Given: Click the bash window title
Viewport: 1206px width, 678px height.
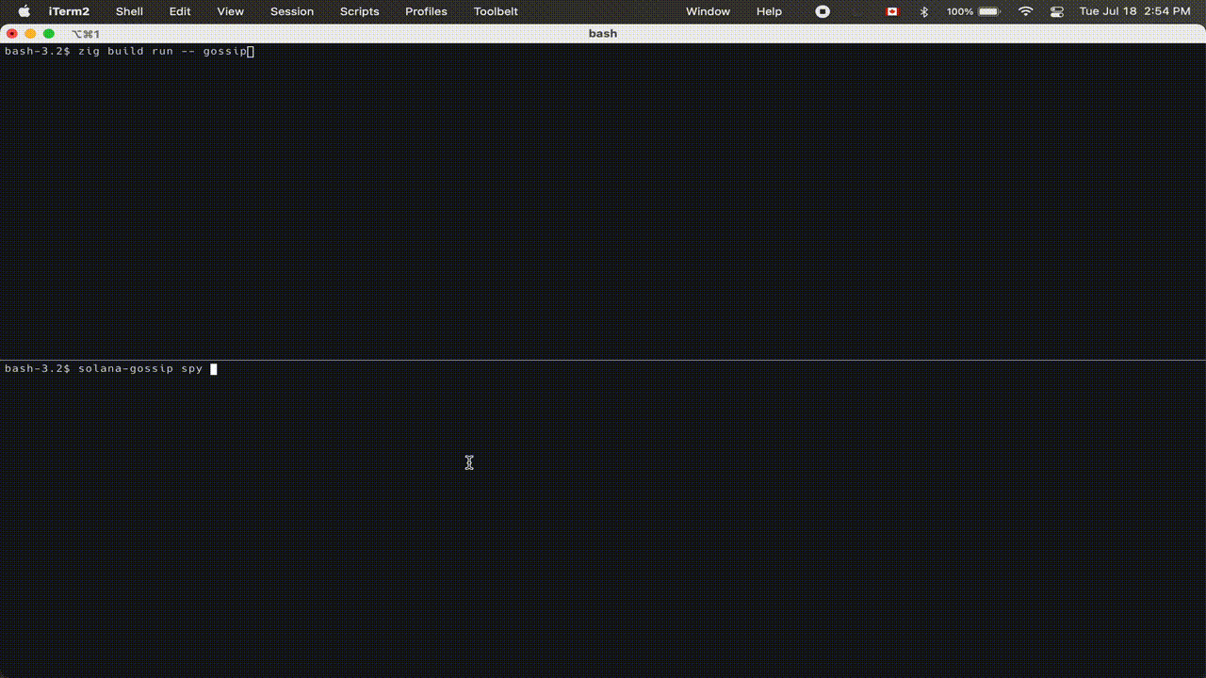Looking at the screenshot, I should tap(603, 34).
